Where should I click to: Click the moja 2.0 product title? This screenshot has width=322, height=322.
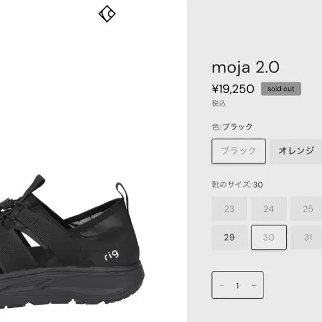246,67
